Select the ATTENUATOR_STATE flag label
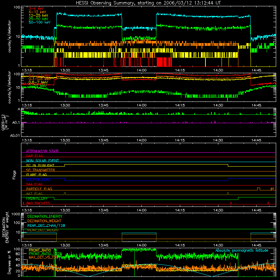The width and height of the screenshot is (280, 280). click(42, 151)
